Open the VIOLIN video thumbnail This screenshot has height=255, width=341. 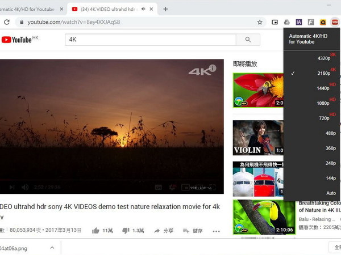[259, 138]
